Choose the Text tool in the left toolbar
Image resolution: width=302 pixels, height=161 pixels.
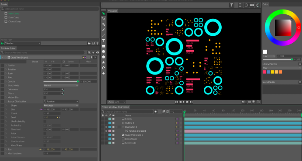coord(103,41)
